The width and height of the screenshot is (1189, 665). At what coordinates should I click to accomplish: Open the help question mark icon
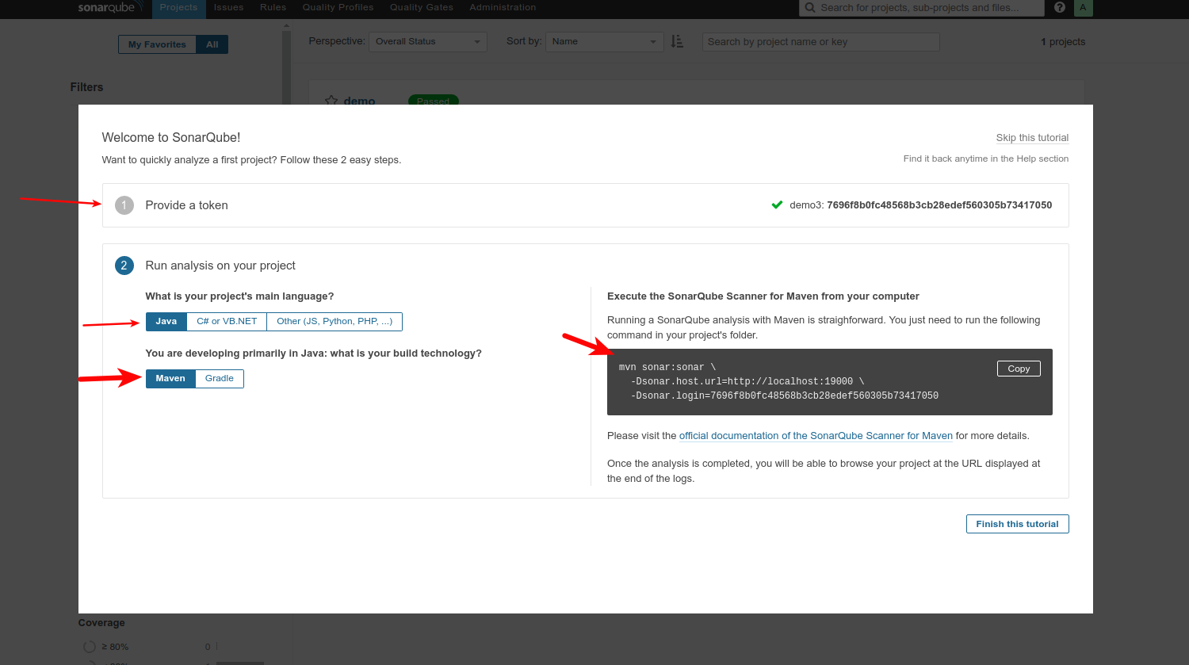point(1060,7)
